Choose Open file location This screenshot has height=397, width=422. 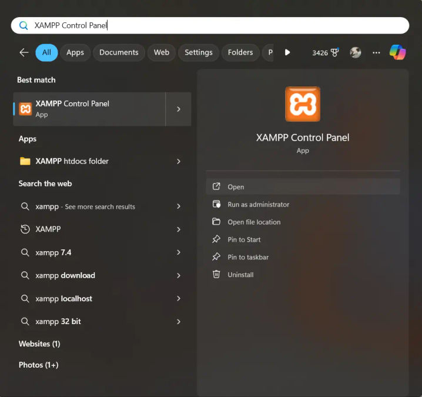tap(303, 222)
